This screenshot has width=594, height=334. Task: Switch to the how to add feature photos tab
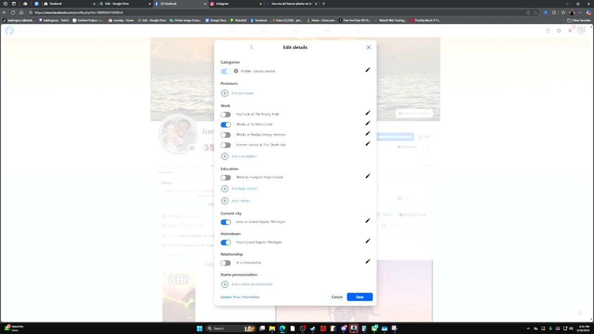click(x=292, y=4)
